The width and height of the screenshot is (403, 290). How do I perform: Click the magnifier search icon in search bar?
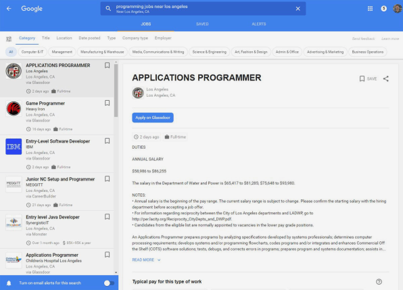(x=108, y=9)
